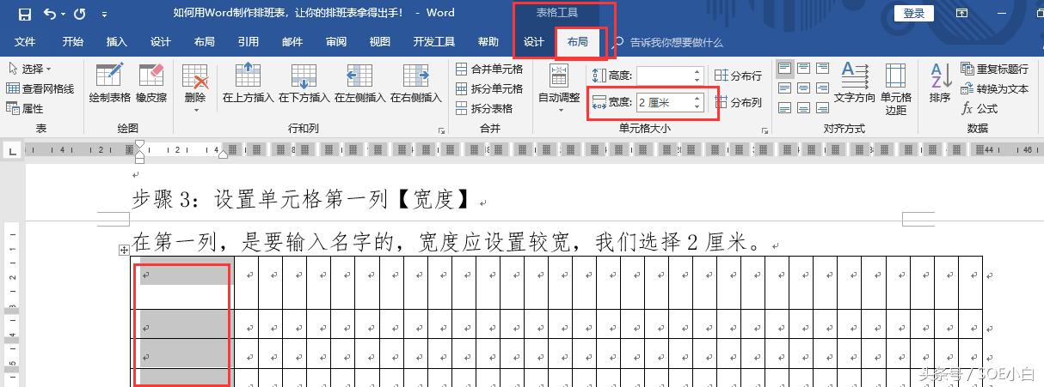Open the 删除 delete dropdown
Screen dimensions: 1044x387
[x=195, y=88]
